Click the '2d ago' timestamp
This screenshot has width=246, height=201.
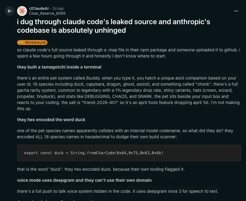pyautogui.click(x=58, y=8)
